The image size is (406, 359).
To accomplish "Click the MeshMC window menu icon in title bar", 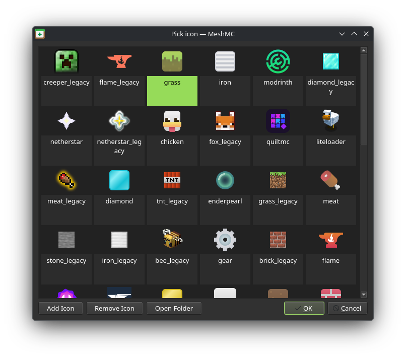I will click(40, 34).
